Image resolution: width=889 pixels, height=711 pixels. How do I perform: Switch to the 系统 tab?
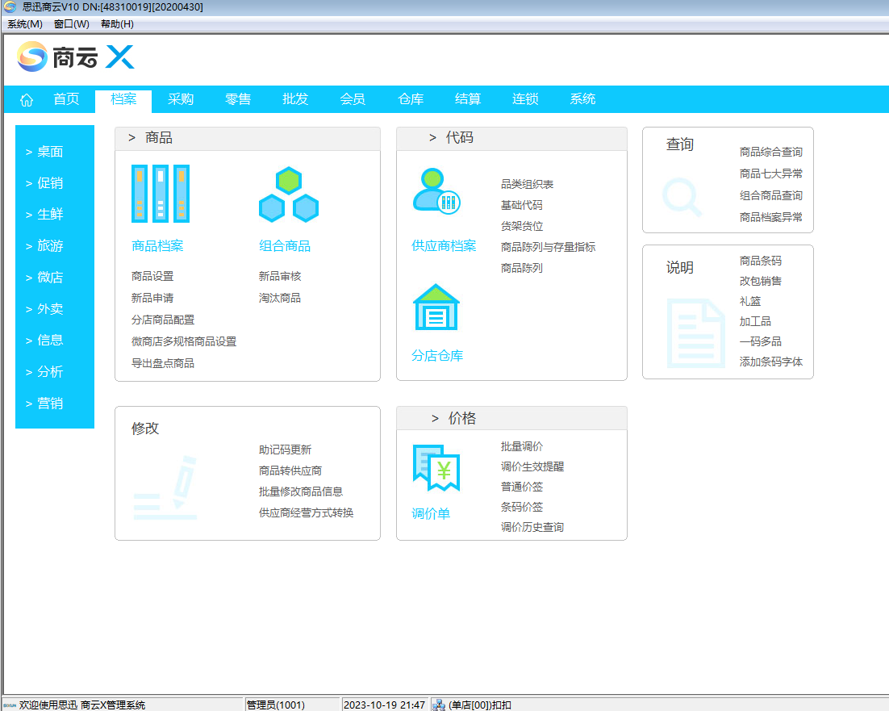point(582,99)
